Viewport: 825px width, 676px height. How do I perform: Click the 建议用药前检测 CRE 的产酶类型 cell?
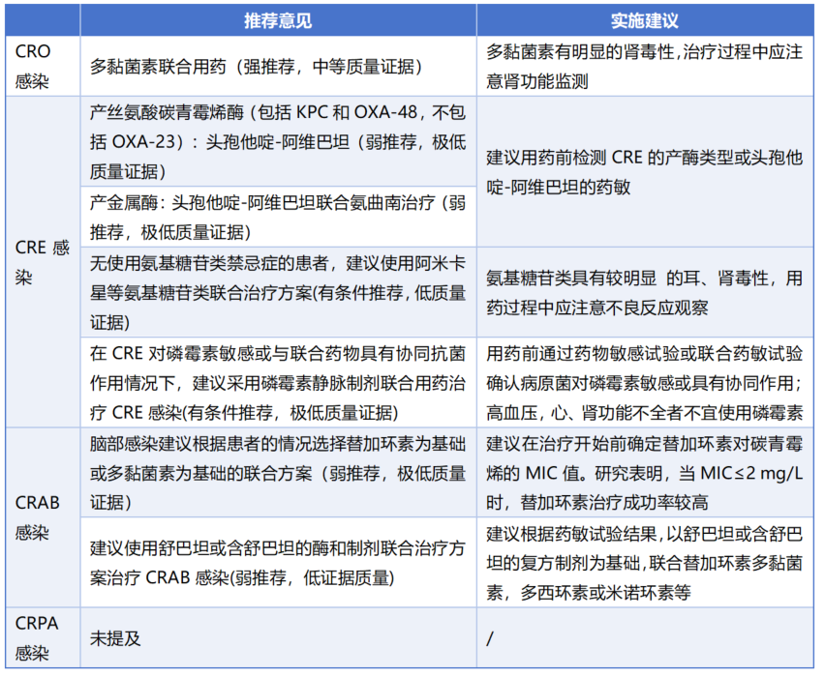[x=646, y=171]
